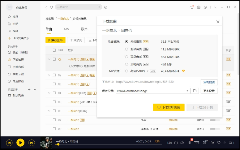The width and height of the screenshot is (240, 150).
Task: Click the yellow play button
Action: [x=20, y=143]
